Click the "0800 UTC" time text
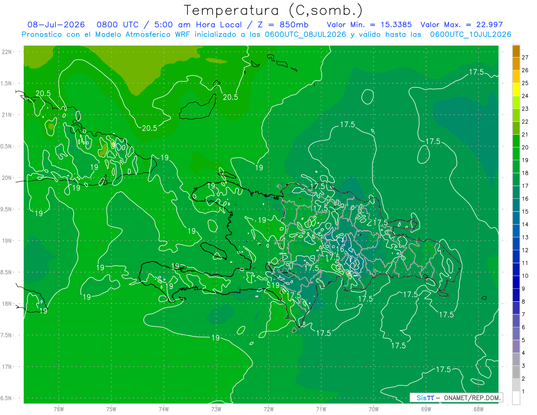Viewport: 537px width, 415px height. [117, 25]
